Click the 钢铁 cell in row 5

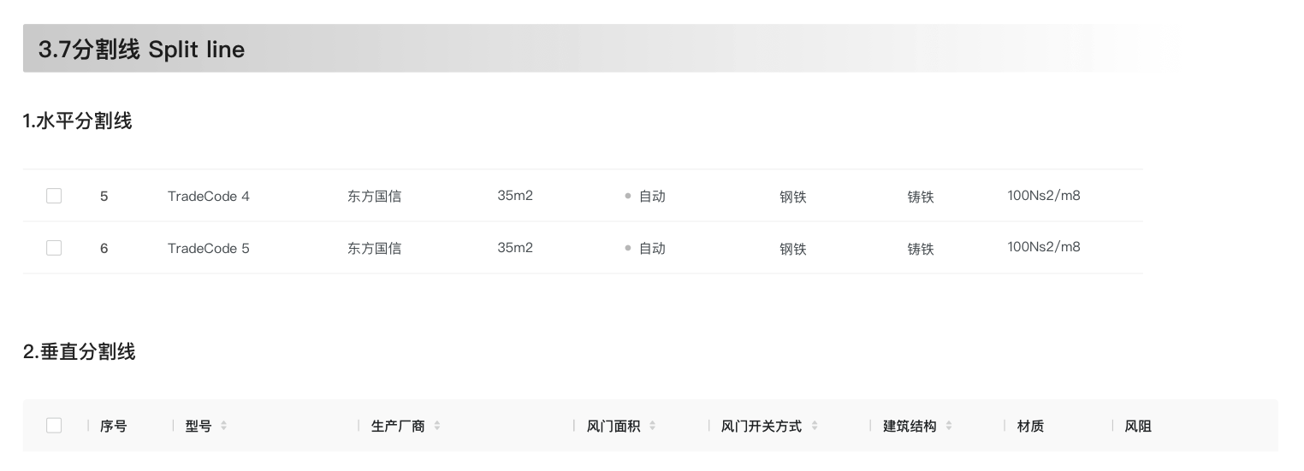point(793,197)
